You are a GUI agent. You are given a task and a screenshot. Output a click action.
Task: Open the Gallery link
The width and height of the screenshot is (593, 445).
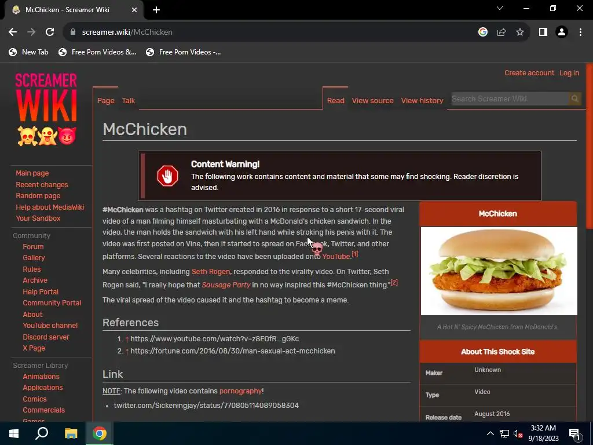pos(34,258)
